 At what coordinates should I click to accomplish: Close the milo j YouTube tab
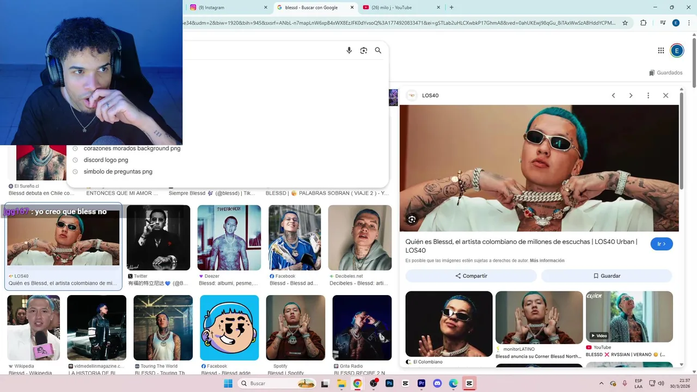click(439, 8)
